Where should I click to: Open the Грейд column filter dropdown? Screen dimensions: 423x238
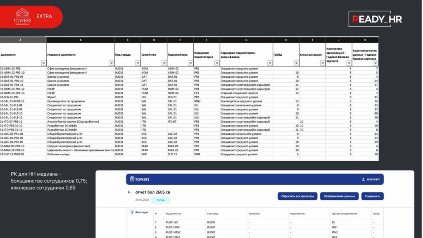tap(296, 63)
